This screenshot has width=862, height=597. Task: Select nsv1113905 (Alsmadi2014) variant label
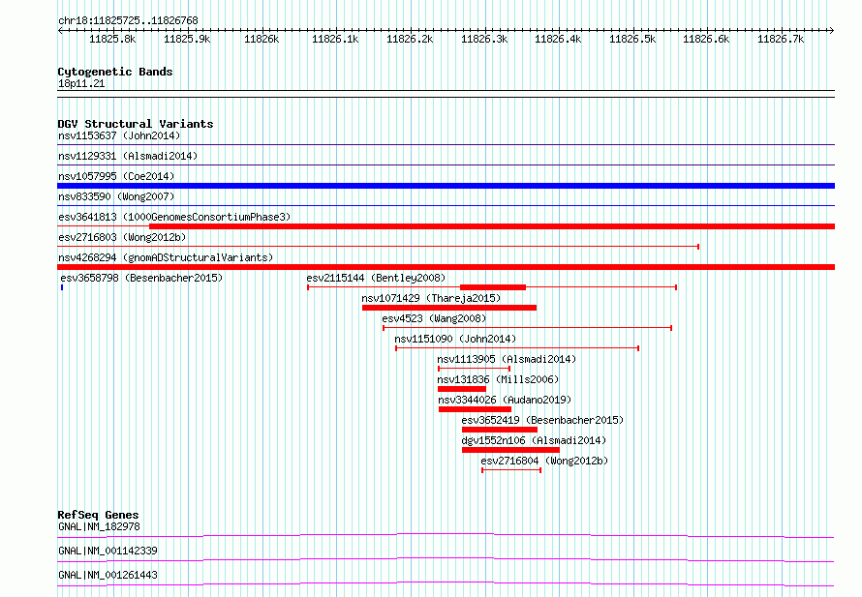point(507,359)
